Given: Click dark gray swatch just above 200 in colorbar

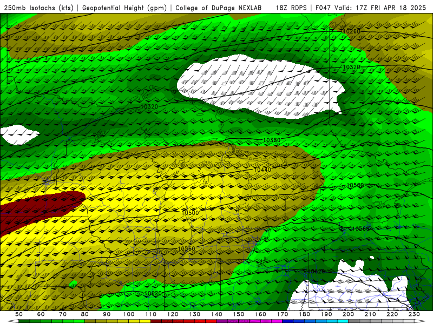Looking at the screenshot, I should 354,321.
